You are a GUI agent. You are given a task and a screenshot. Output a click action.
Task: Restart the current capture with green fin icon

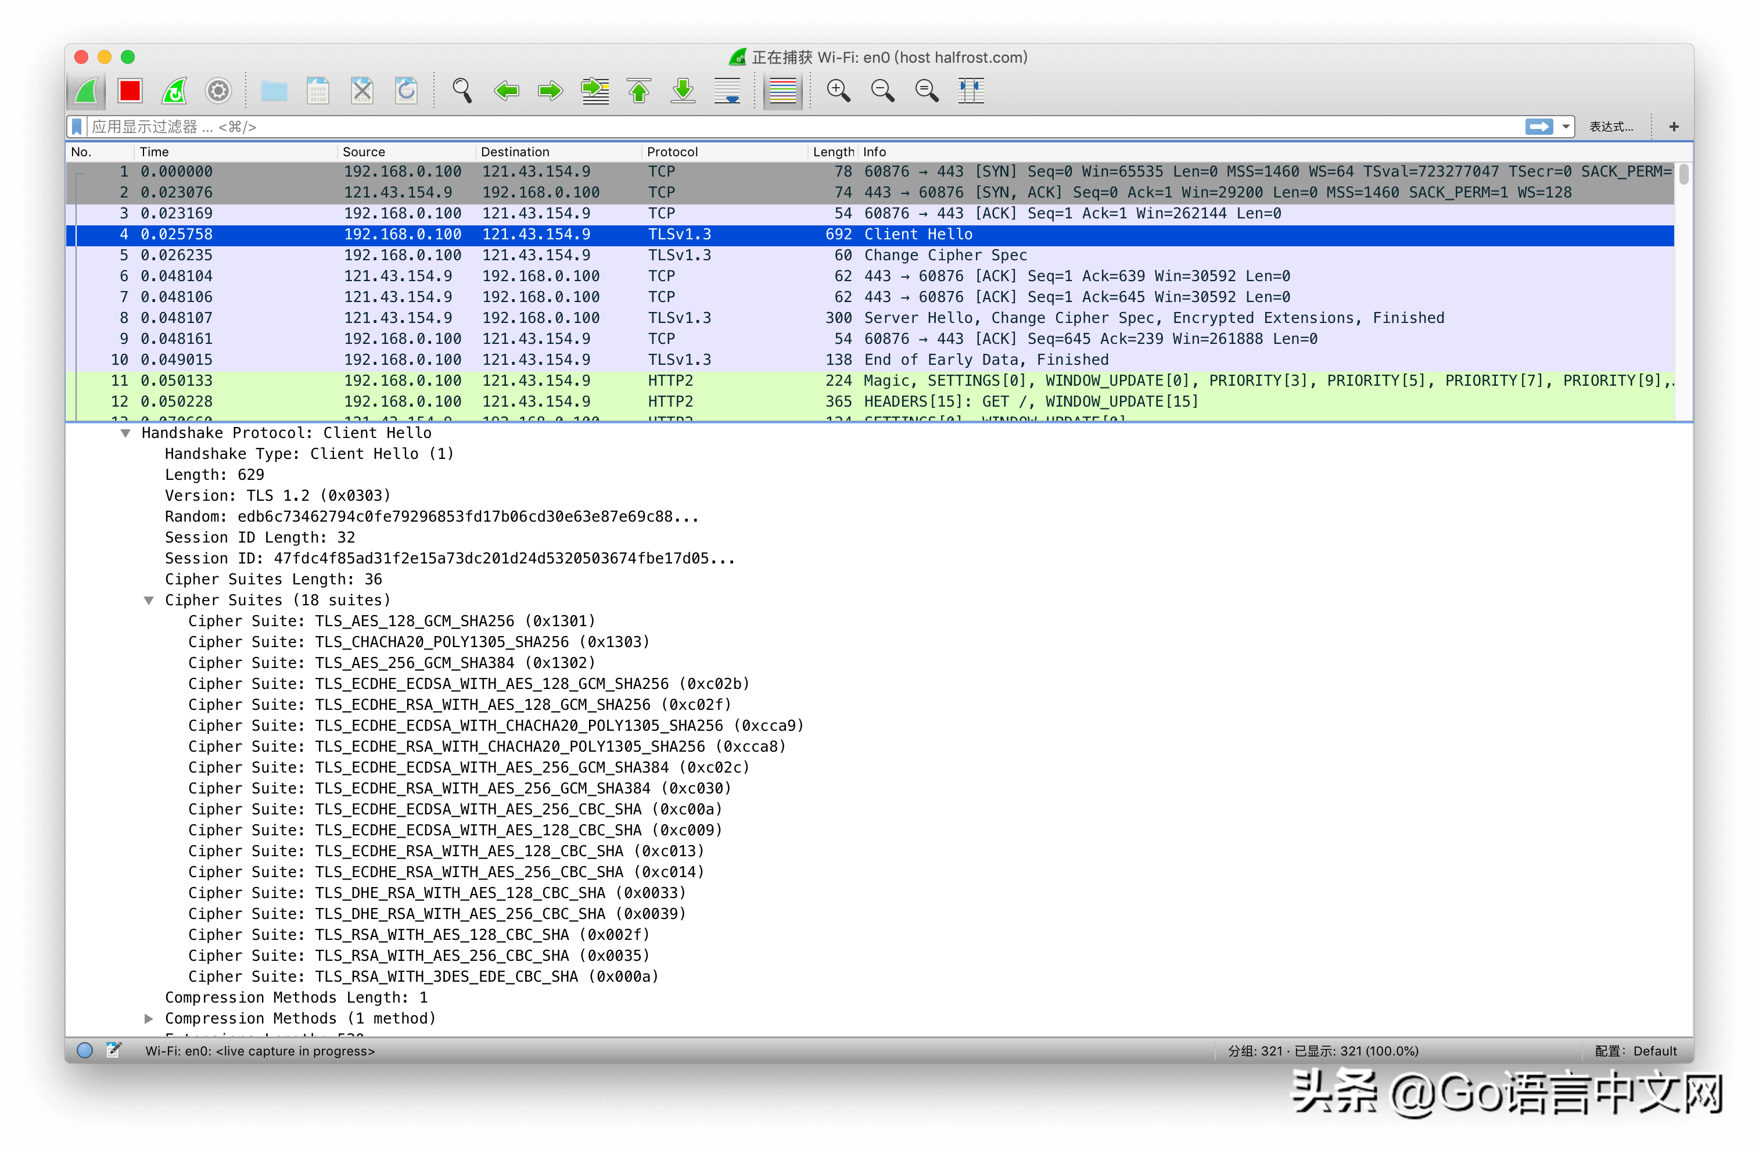tap(174, 91)
